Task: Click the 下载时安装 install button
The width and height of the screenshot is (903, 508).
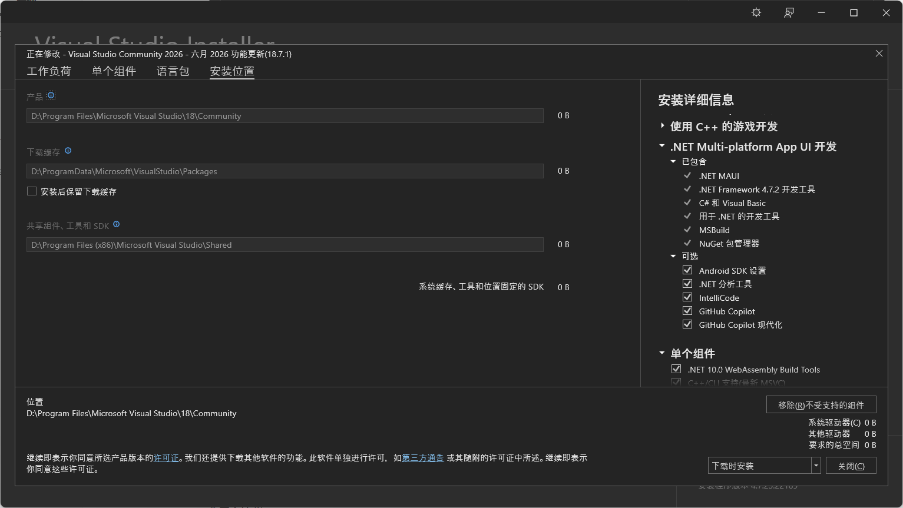Action: (x=759, y=466)
